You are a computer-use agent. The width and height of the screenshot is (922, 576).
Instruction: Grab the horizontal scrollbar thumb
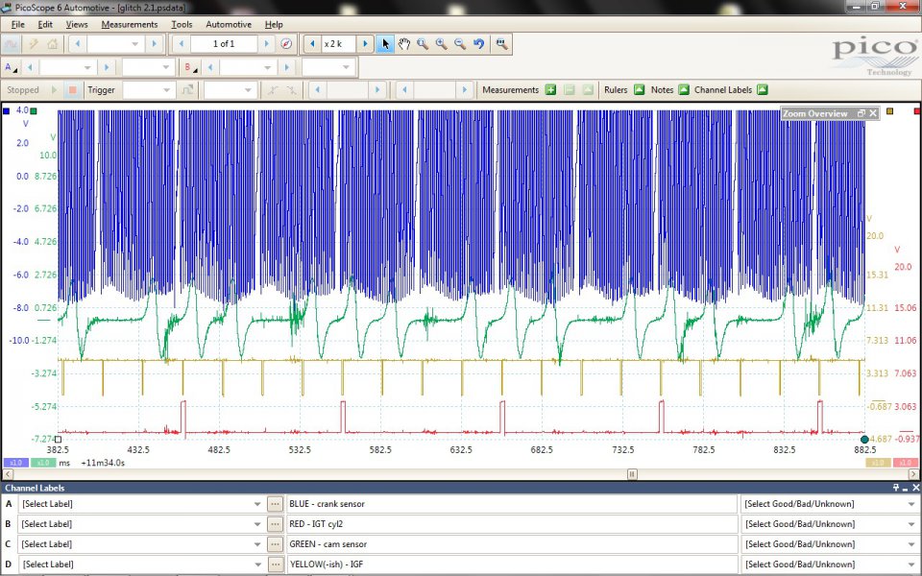click(632, 474)
